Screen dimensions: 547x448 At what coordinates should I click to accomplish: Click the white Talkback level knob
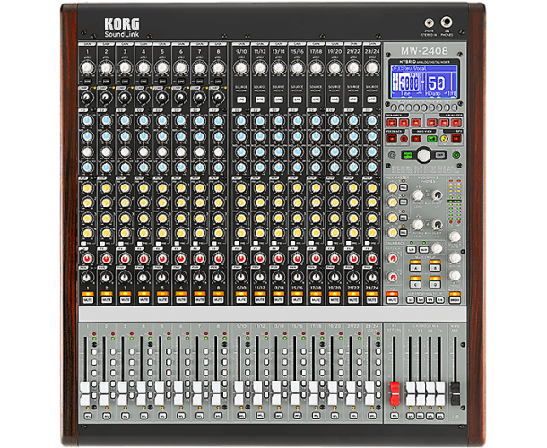(x=437, y=248)
